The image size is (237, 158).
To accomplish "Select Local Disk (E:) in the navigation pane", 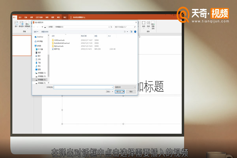I will coord(41,79).
